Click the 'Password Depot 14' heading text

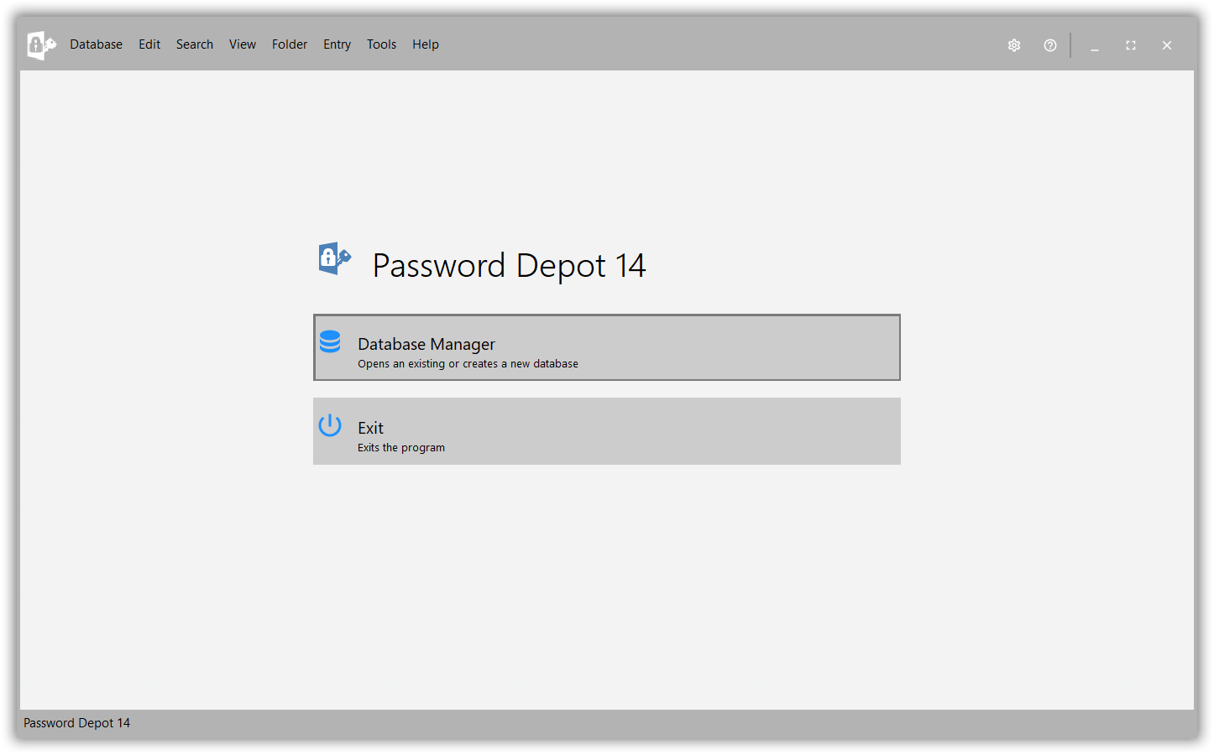tap(509, 266)
